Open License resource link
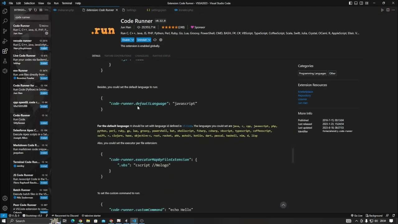This screenshot has height=224, width=398. 302,99
